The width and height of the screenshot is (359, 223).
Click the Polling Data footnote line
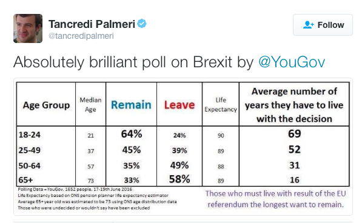coord(75,190)
